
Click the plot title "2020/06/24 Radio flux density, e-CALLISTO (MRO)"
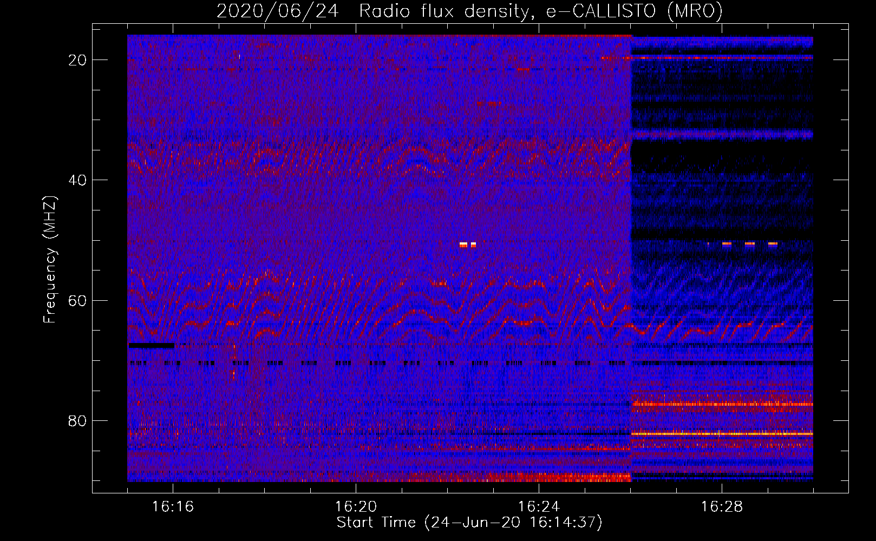point(469,11)
